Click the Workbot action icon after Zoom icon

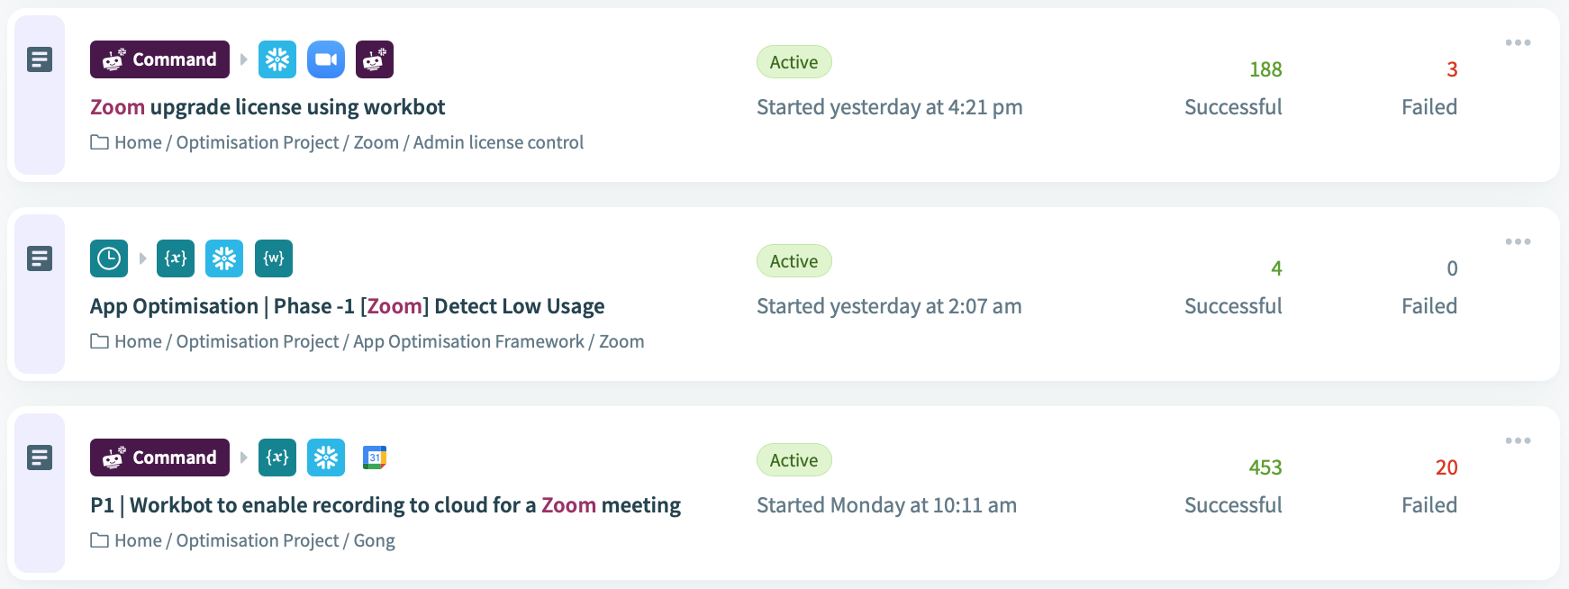(x=375, y=59)
